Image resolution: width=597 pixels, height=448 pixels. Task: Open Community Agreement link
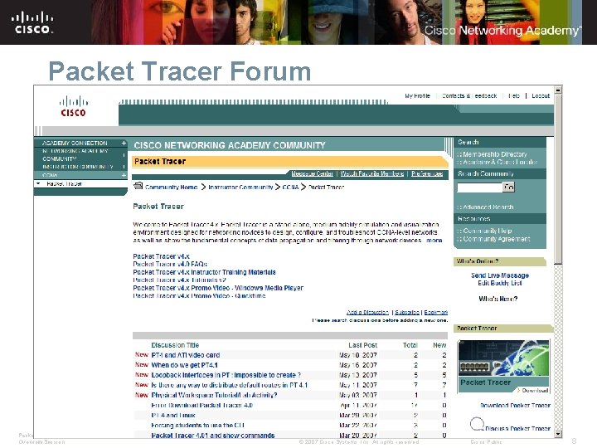coord(497,239)
